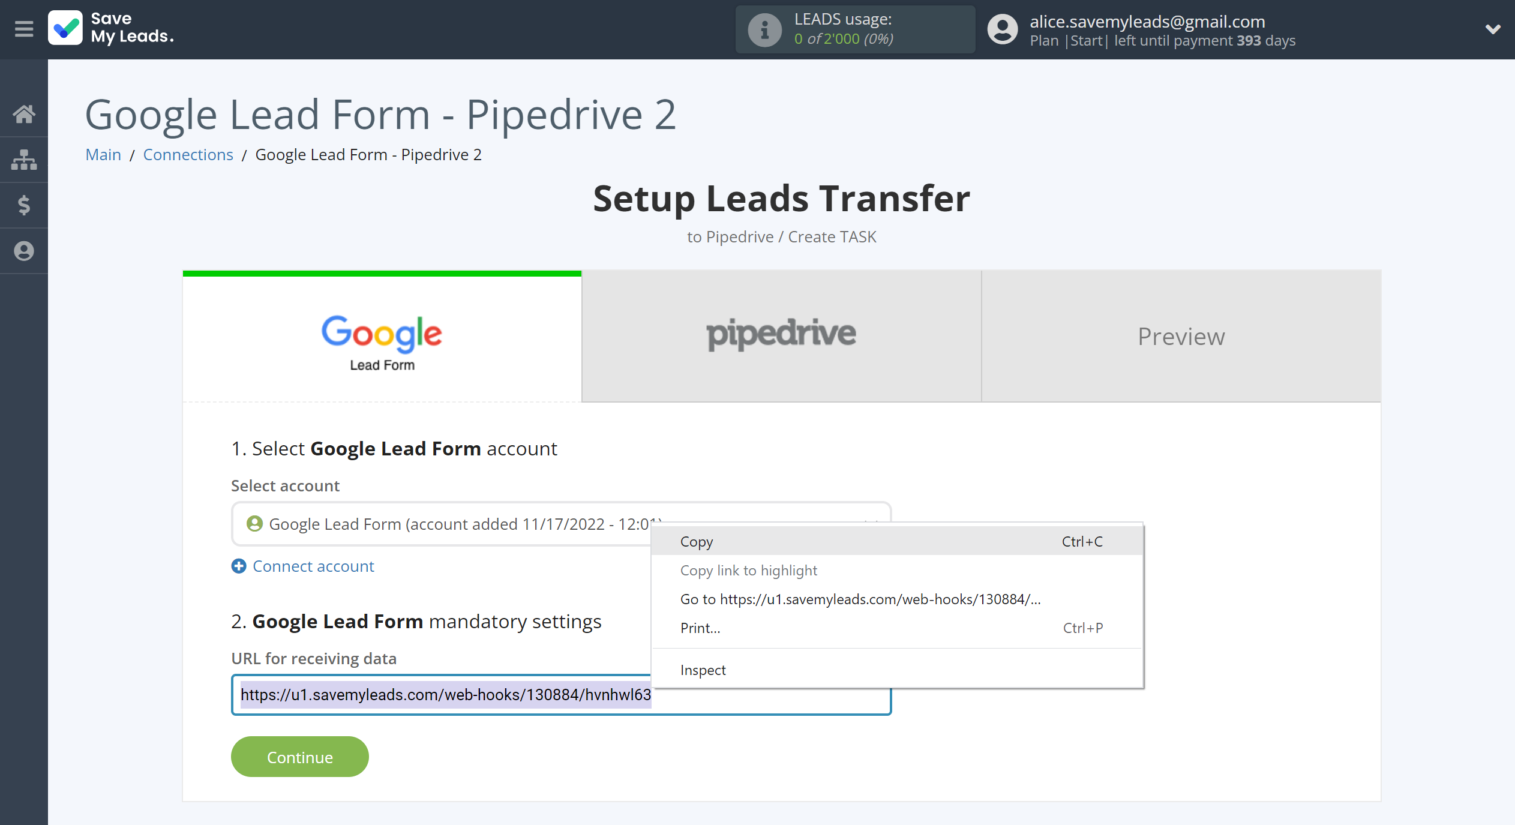Switch to the Preview tab
This screenshot has height=825, width=1515.
1181,334
